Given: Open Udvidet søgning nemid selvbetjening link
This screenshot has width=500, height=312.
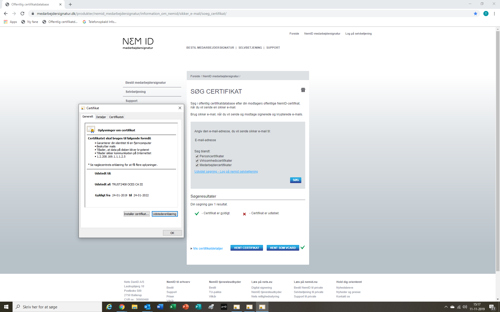Looking at the screenshot, I should (x=226, y=172).
